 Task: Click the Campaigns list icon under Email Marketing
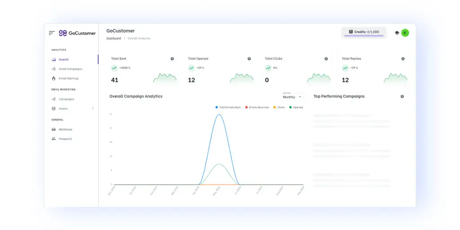[x=54, y=99]
